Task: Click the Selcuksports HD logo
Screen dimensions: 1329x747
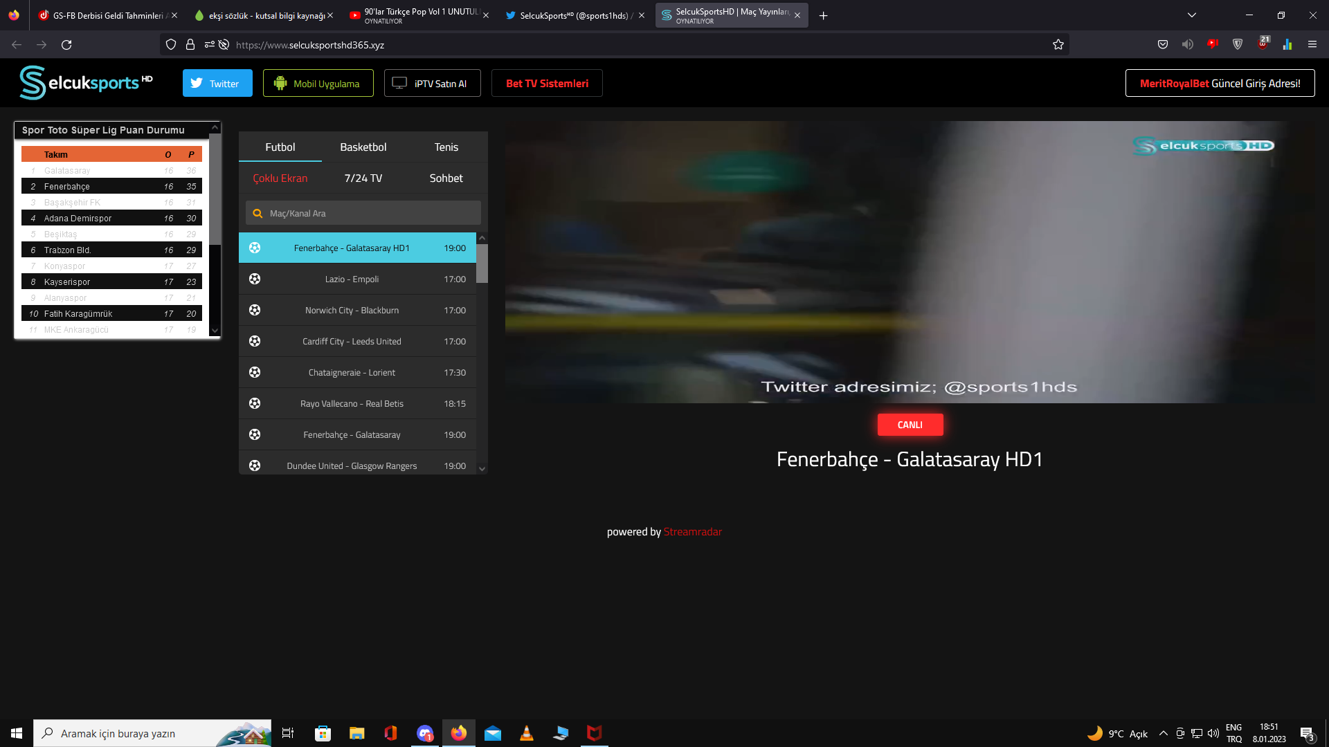Action: 86,83
